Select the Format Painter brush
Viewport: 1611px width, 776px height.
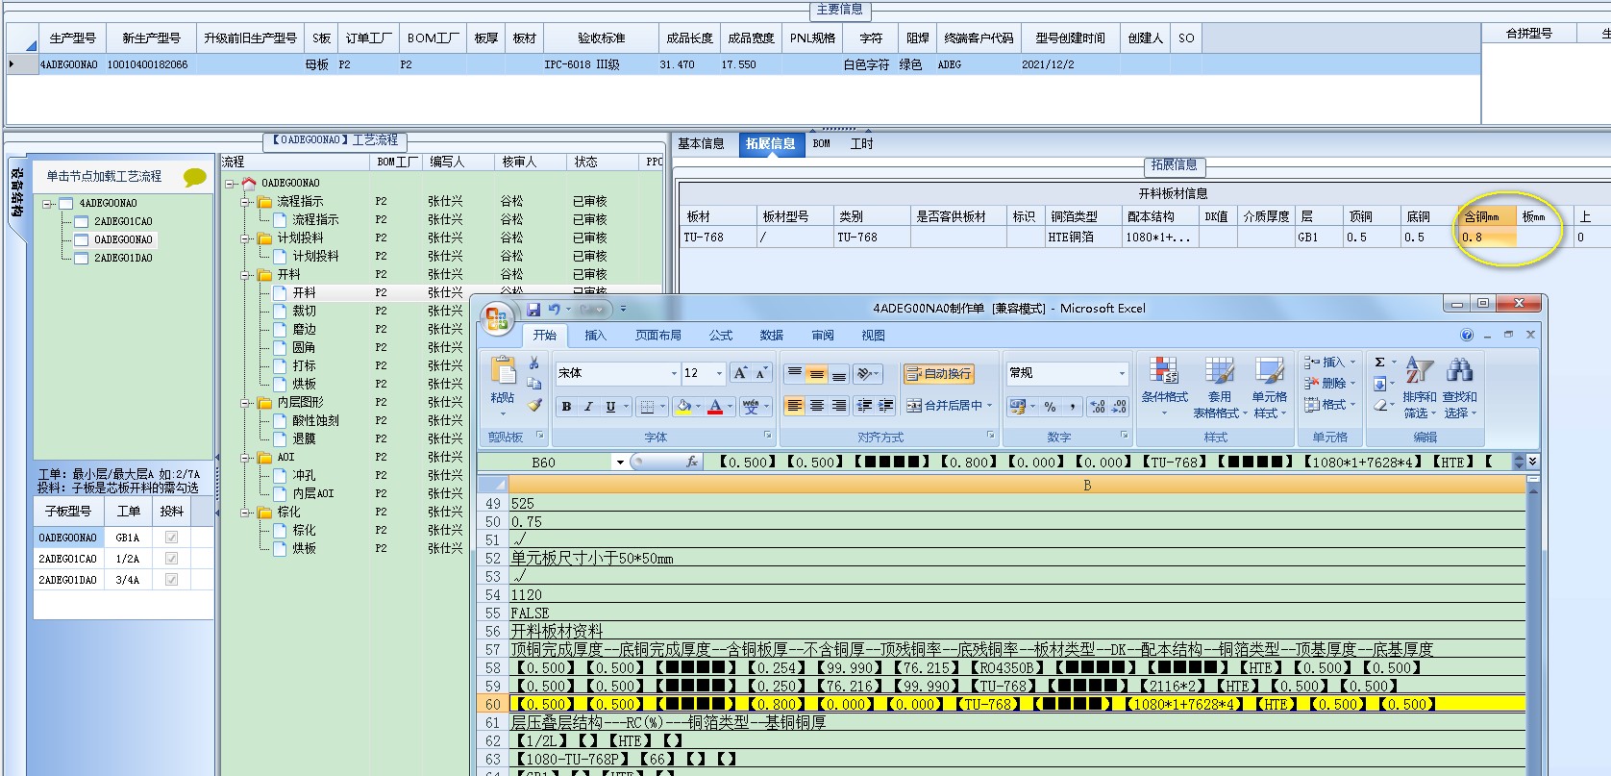click(x=534, y=405)
